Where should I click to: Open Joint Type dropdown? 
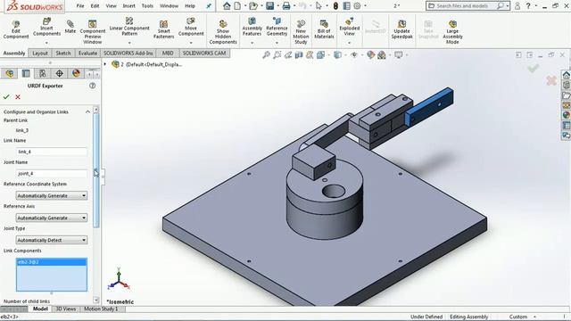click(x=52, y=240)
